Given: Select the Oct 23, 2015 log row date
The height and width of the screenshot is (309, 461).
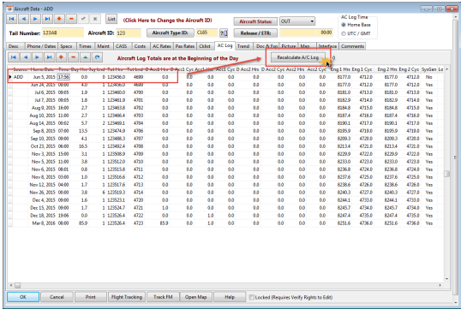Looking at the screenshot, I should [x=43, y=146].
